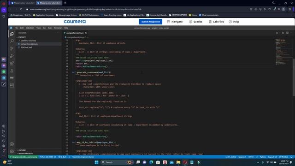Open the Testing flask view
This screenshot has width=295, height=166.
pyautogui.click(x=12, y=71)
